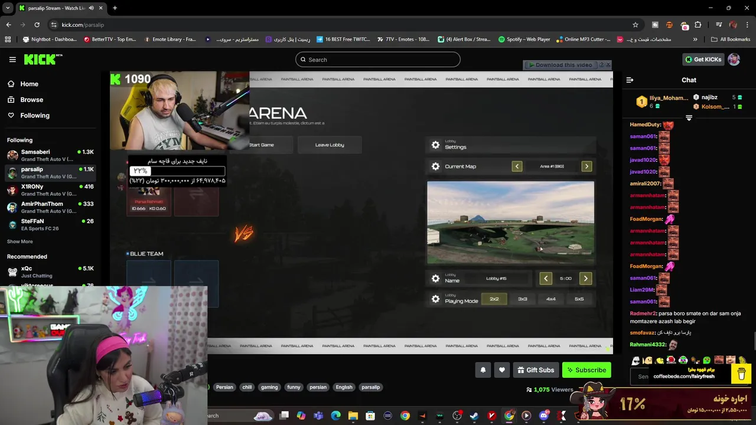Expand the hidden bookmarks overflow chevron
This screenshot has height=425, width=756.
695,40
